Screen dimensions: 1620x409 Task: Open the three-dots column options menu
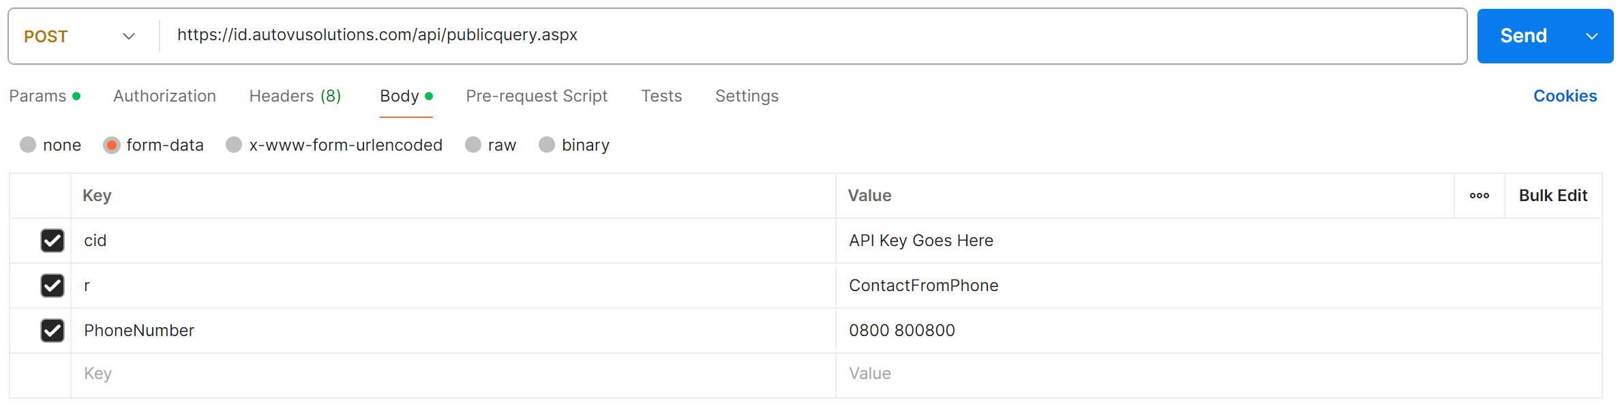tap(1479, 196)
